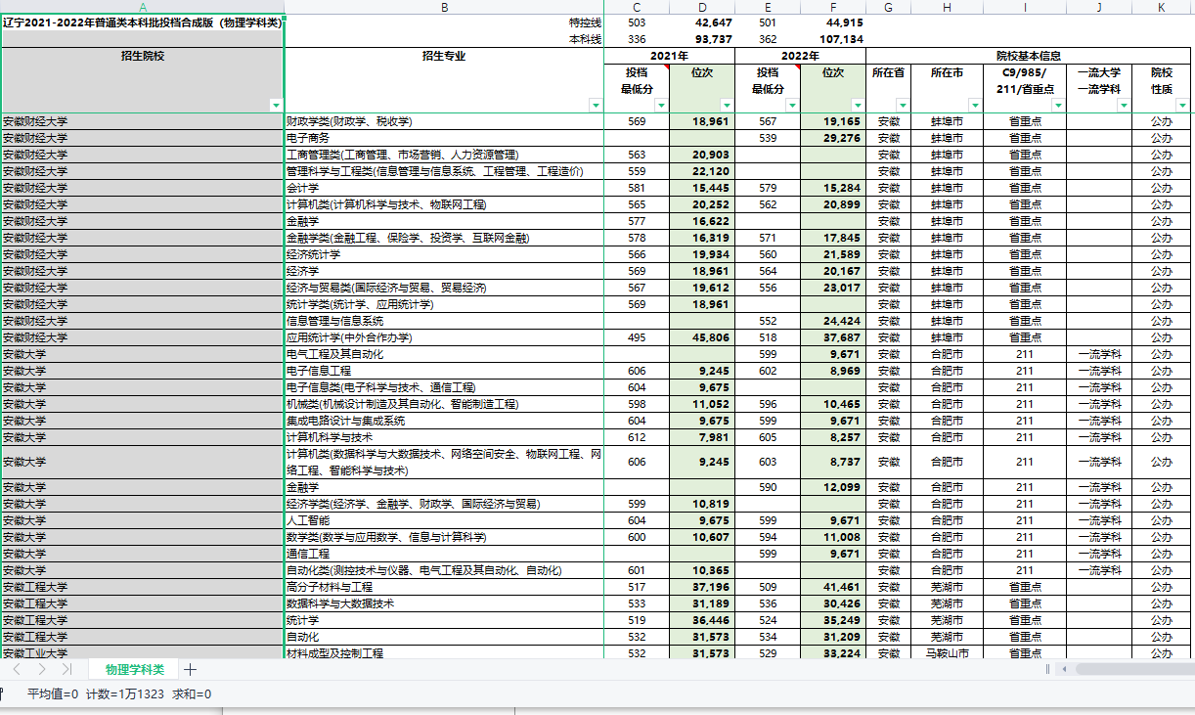Select the rank cell 45,806
The height and width of the screenshot is (715, 1195).
click(x=702, y=337)
